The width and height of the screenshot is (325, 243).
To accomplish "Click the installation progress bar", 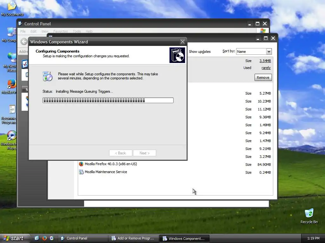I will click(108, 100).
